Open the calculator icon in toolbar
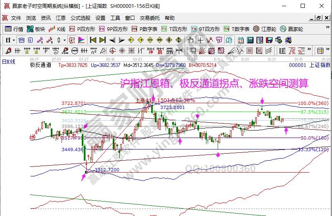Screen dimensions: 332x216 click(x=250, y=40)
